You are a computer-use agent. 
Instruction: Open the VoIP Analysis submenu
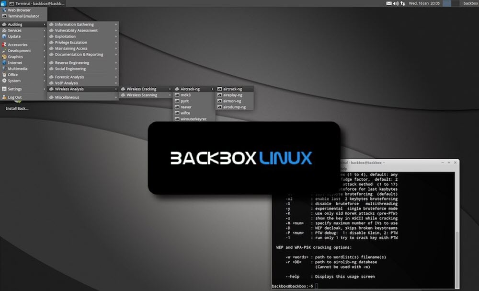click(x=83, y=83)
